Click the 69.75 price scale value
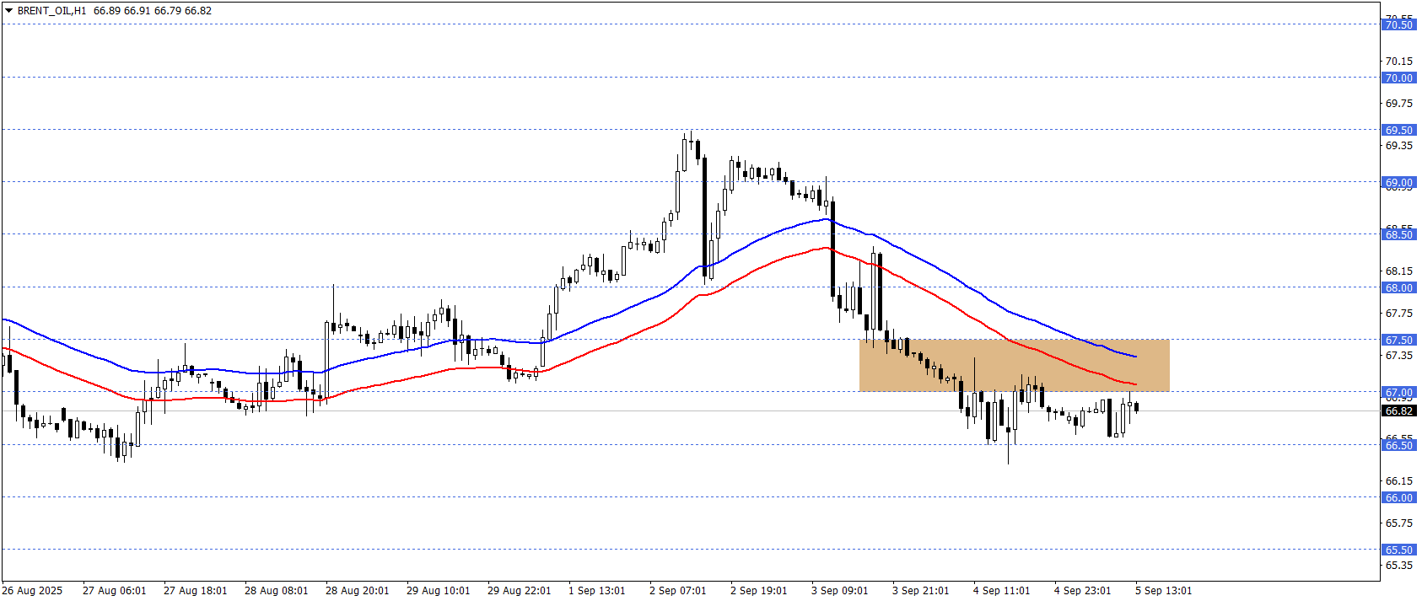Viewport: 1422px width, 601px height. (x=1399, y=104)
